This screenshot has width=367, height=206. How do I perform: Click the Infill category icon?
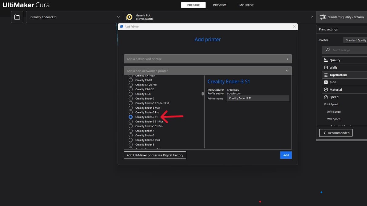click(326, 82)
